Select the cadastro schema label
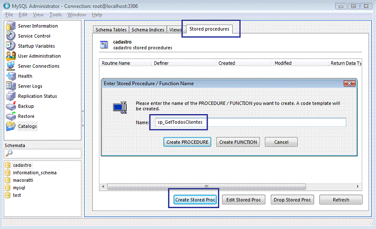Image resolution: width=376 pixels, height=229 pixels. point(22,165)
